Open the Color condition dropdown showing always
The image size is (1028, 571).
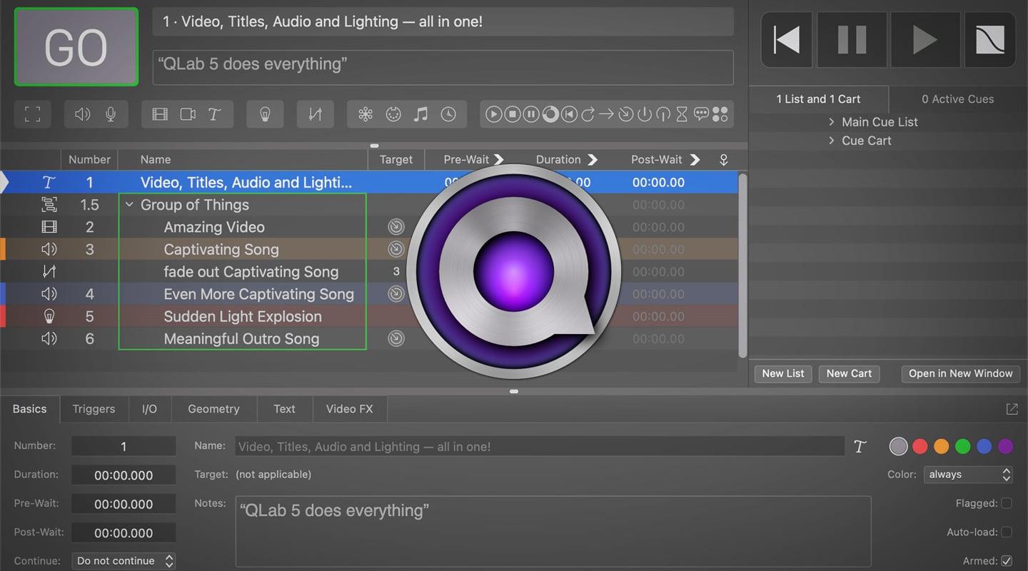tap(969, 475)
